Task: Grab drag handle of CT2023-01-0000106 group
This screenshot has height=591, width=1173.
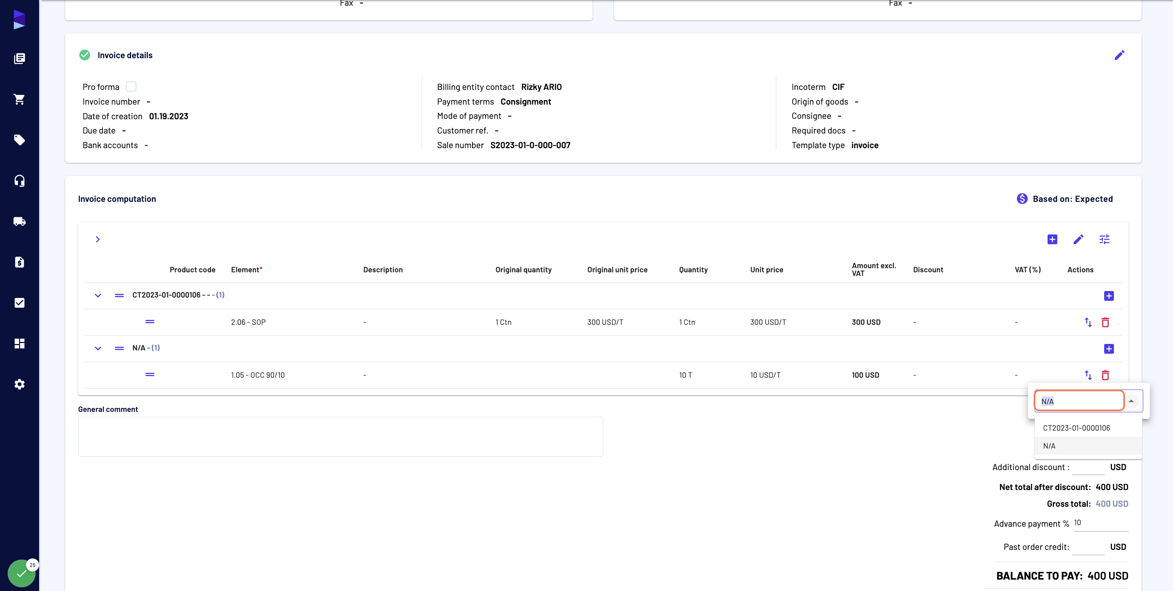Action: tap(119, 295)
